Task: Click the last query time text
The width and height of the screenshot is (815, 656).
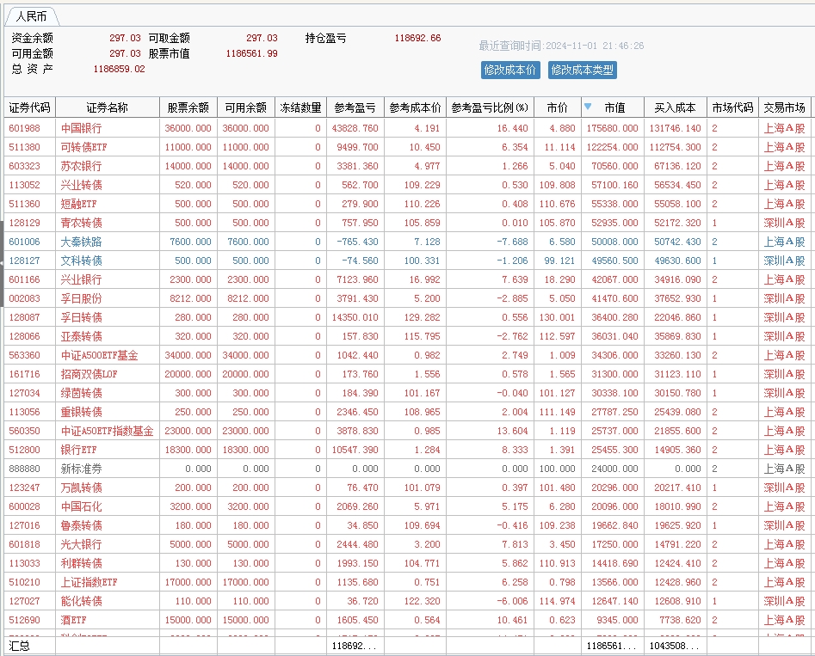Action: [561, 46]
